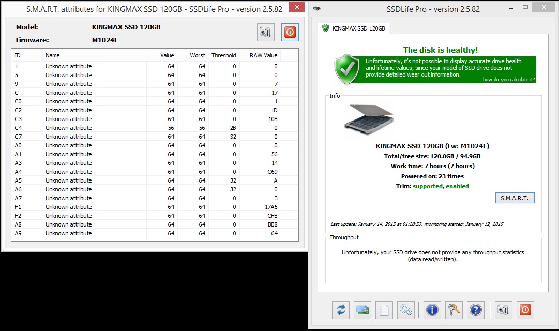Click 'Powered on: 23 times' text
The image size is (559, 331).
(x=432, y=176)
